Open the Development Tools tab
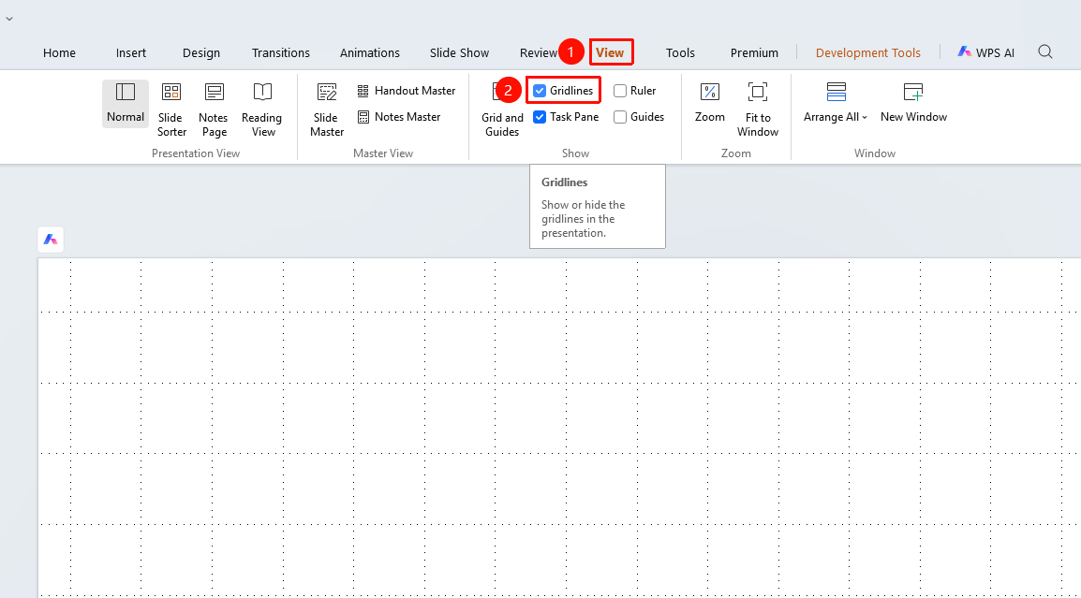This screenshot has height=598, width=1081. (x=868, y=53)
